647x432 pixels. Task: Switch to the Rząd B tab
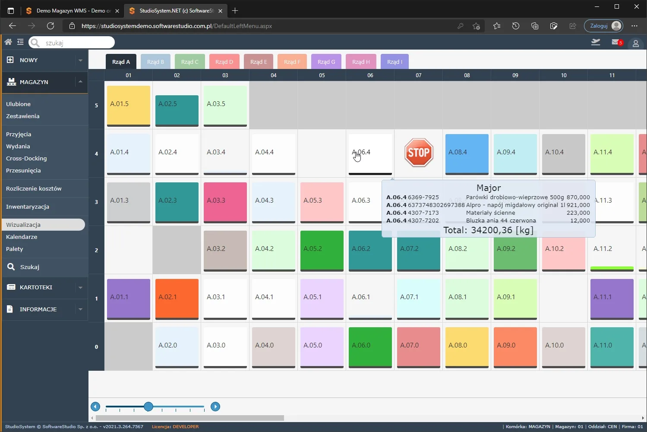tap(155, 62)
